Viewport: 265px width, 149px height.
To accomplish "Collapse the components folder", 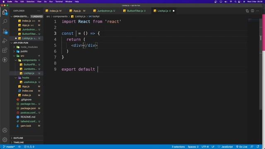I will click(16, 60).
